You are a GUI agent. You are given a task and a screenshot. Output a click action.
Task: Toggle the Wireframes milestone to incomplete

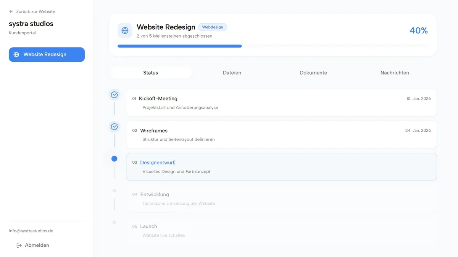point(114,126)
